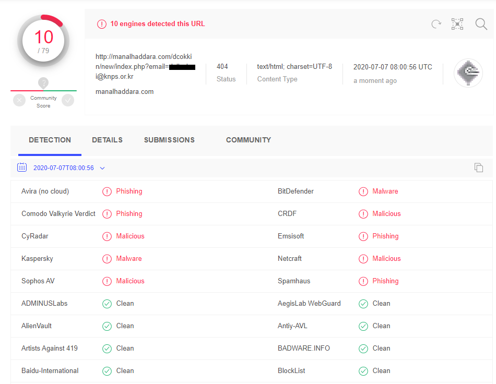Click the Kaspersky engine name
The height and width of the screenshot is (384, 496).
[x=37, y=259]
